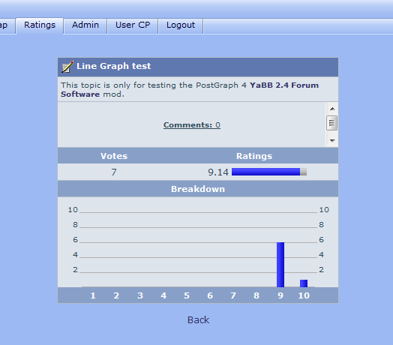This screenshot has height=345, width=393.
Task: Click the scrollbar thumb in comments box
Action: tap(331, 123)
